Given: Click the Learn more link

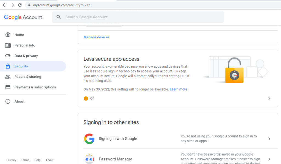Looking at the screenshot, I should [178, 89].
